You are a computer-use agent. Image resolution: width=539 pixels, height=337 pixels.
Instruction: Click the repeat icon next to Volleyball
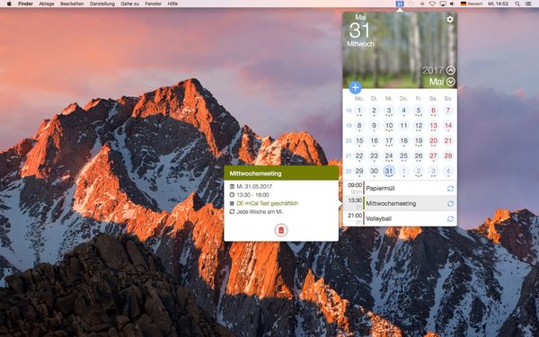[450, 218]
